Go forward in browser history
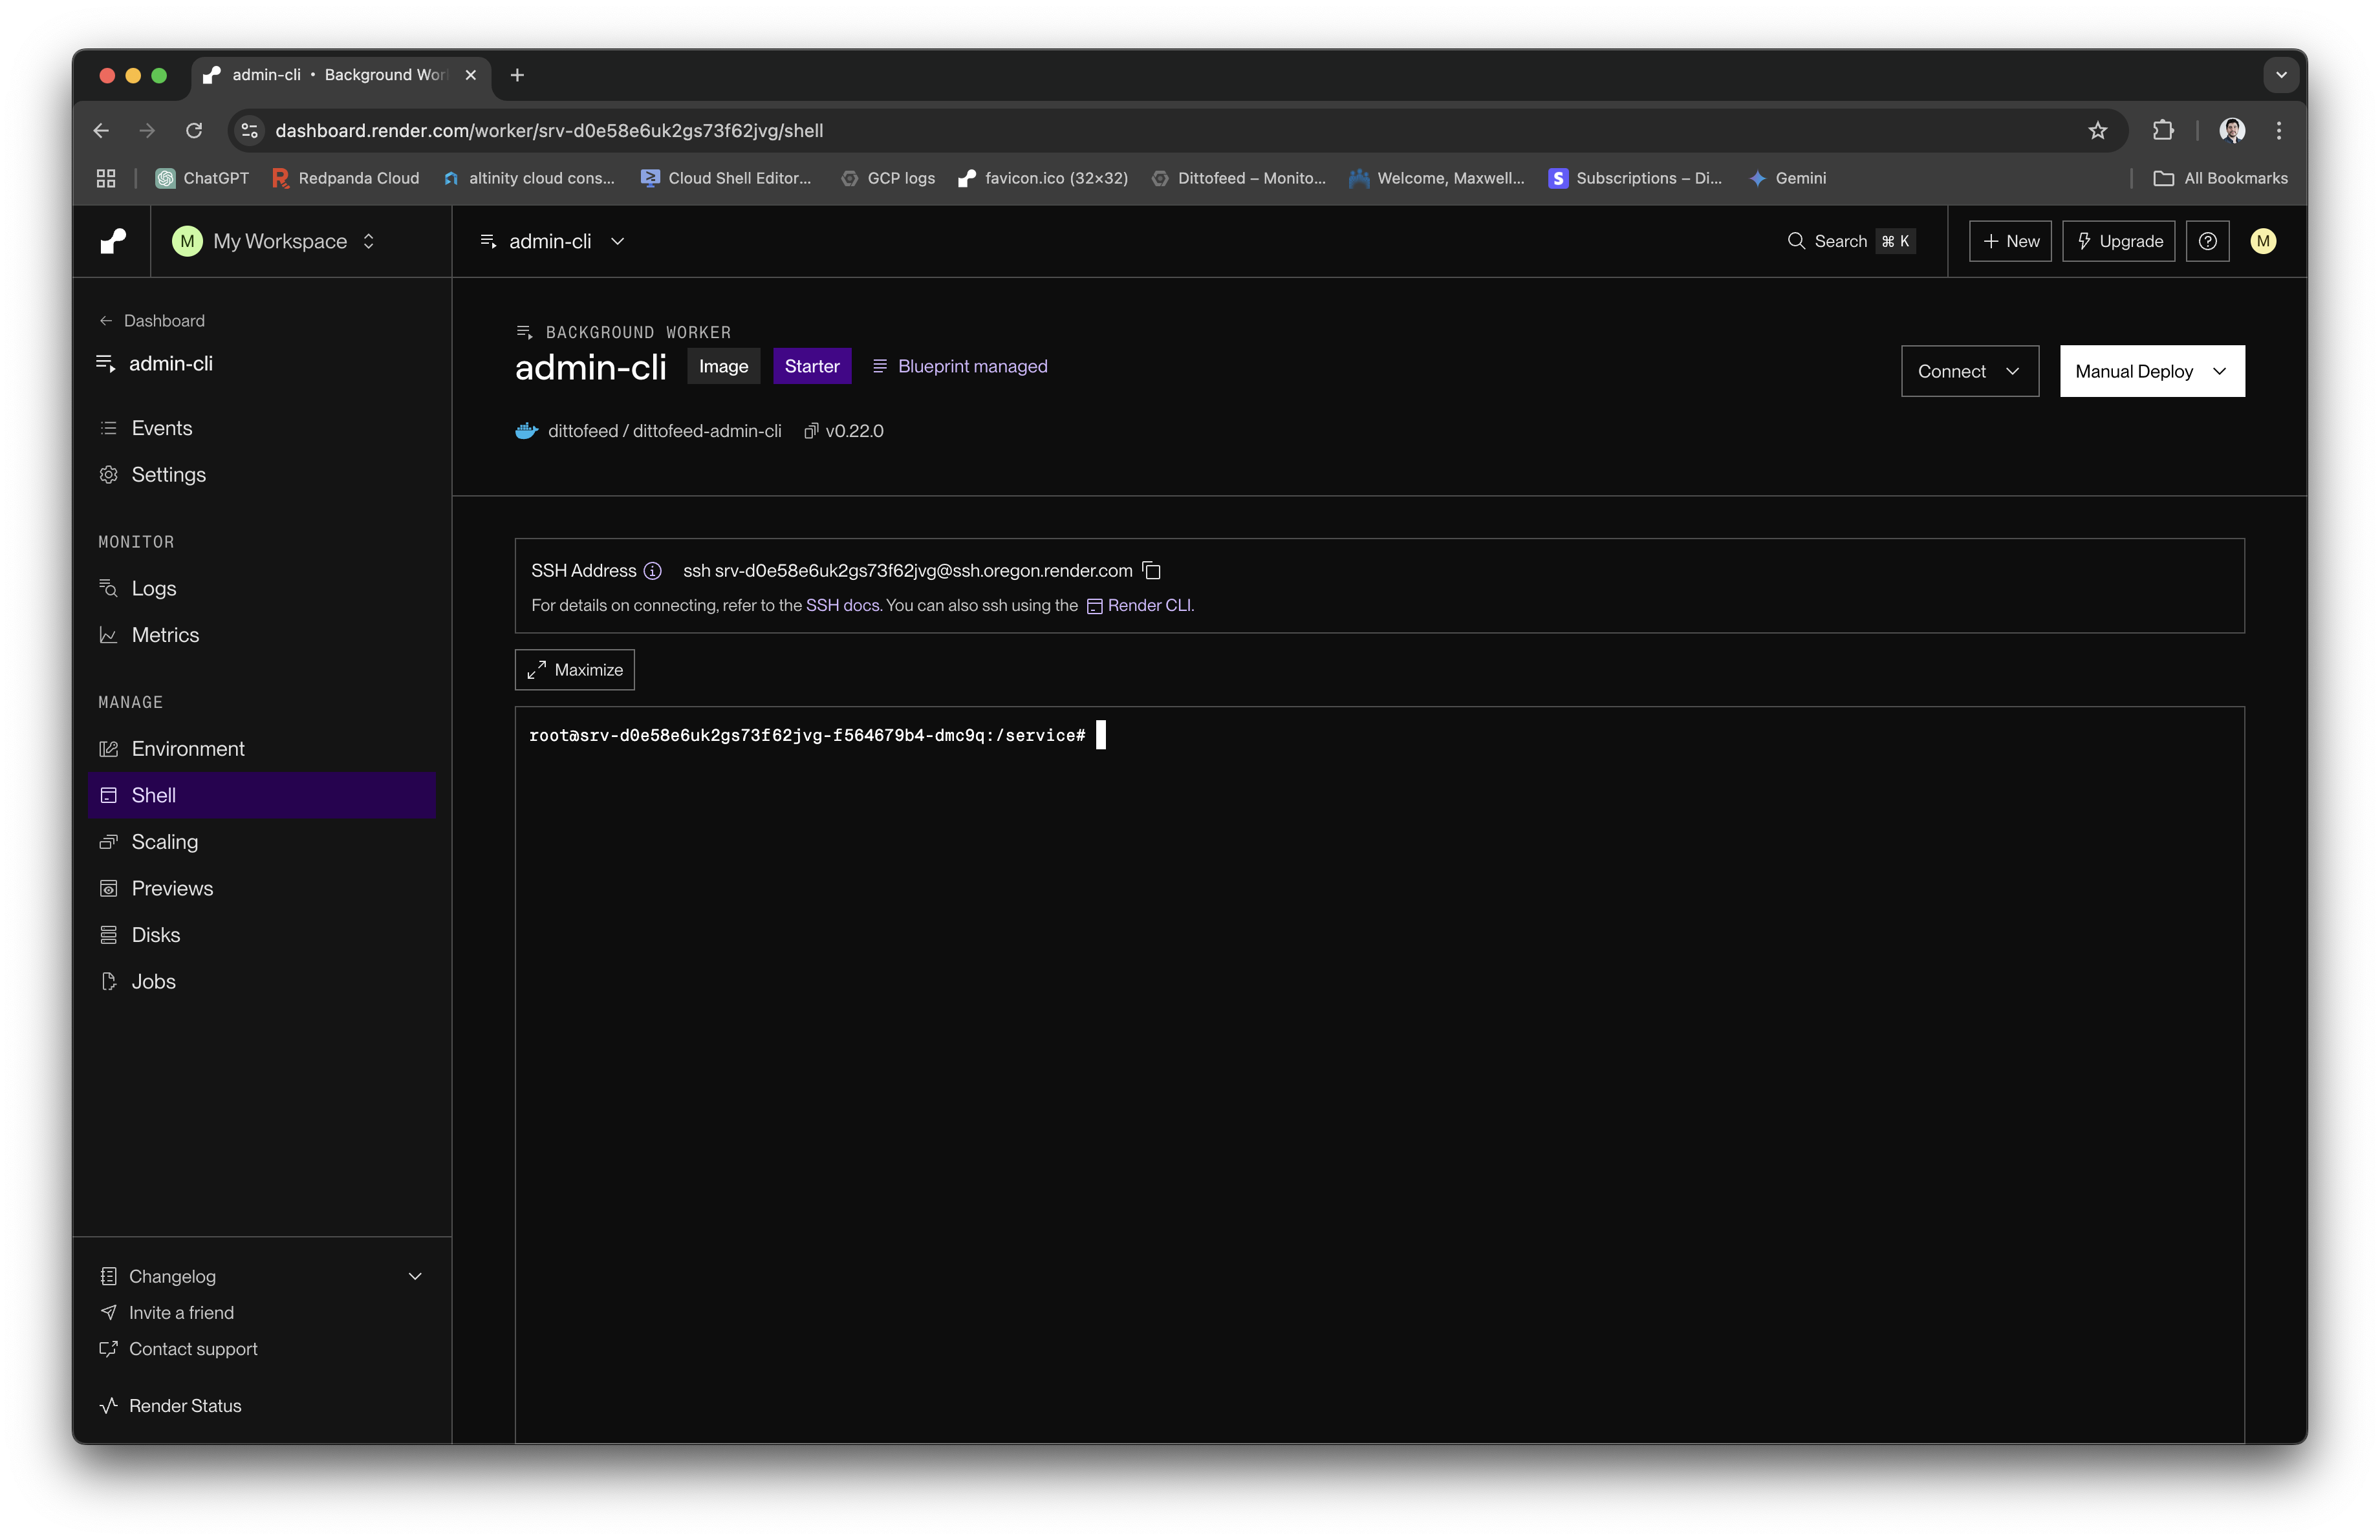2380x1540 pixels. (x=147, y=131)
